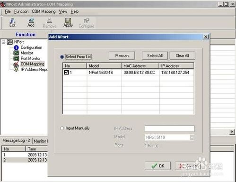Choose the Input Manually radio option
The image size is (236, 184).
point(62,128)
